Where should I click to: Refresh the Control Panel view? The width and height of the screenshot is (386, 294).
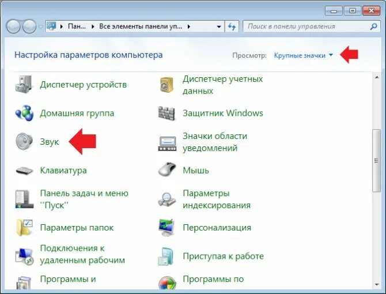[232, 27]
